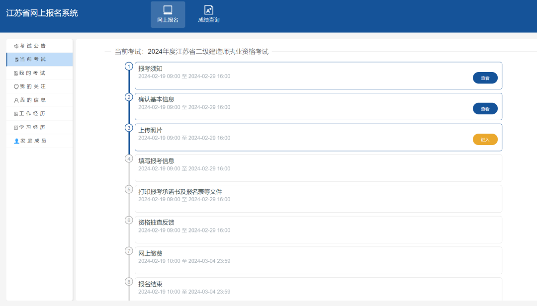This screenshot has height=306, width=537.
Task: Click the 确认基本信息 step title
Action: coord(156,99)
